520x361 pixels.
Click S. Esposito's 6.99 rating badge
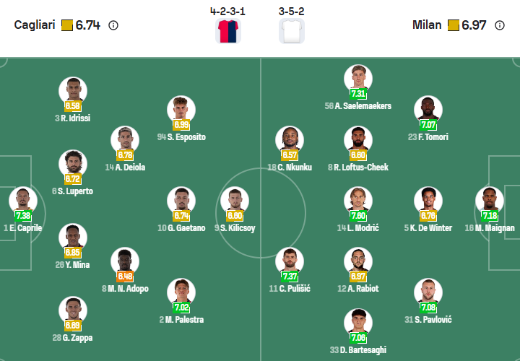click(181, 125)
